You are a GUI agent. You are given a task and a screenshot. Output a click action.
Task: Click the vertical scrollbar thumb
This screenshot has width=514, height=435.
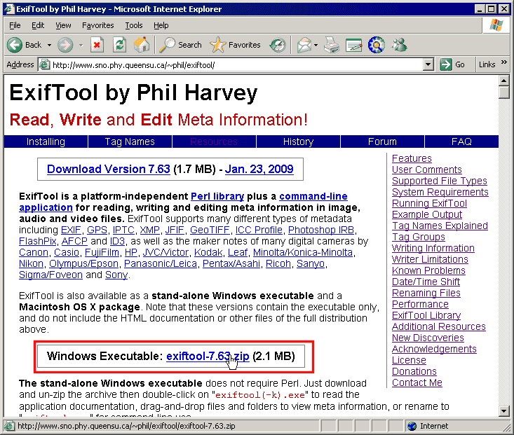(x=504, y=92)
